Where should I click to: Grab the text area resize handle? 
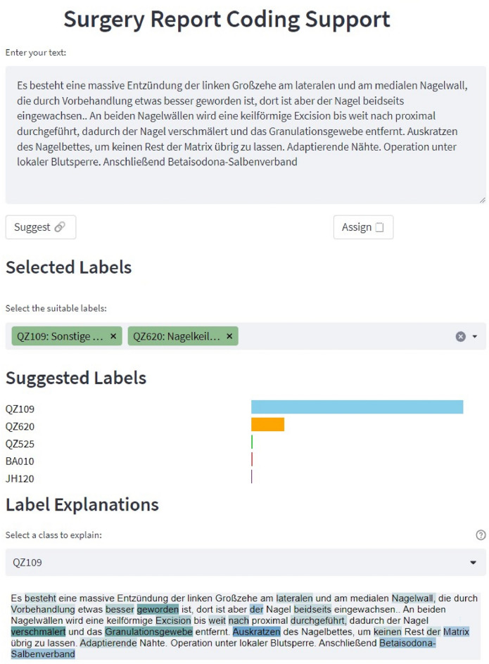coord(482,200)
